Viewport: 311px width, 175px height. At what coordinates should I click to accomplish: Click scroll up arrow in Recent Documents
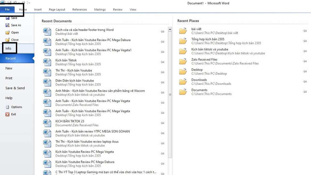[170, 30]
